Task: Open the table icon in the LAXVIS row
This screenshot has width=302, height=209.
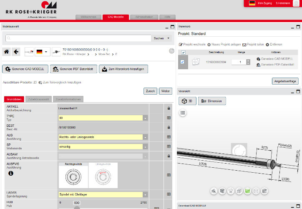Action: coord(169,194)
